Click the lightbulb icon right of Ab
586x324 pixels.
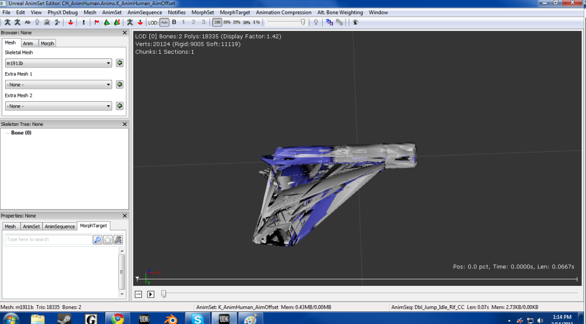click(x=37, y=22)
